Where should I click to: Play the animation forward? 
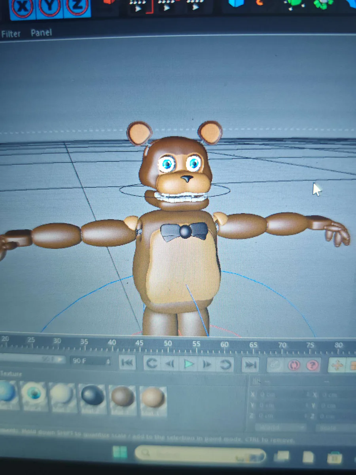click(x=189, y=364)
